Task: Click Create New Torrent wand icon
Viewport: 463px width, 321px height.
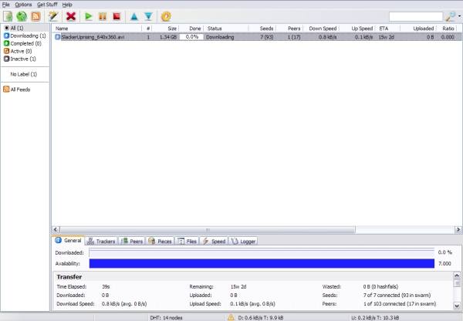Action: coord(53,16)
